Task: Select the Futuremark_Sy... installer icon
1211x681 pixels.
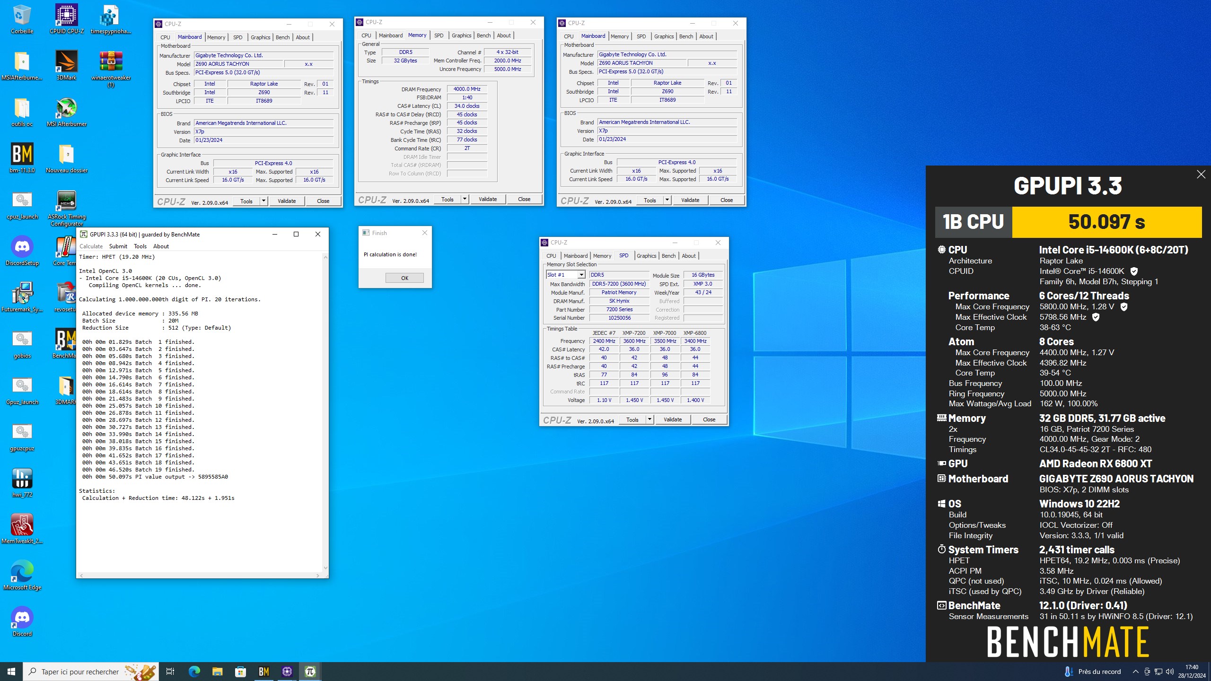Action: [22, 297]
